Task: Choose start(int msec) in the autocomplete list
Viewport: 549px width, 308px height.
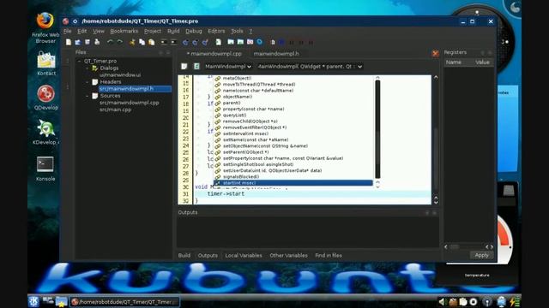Action: coord(293,183)
